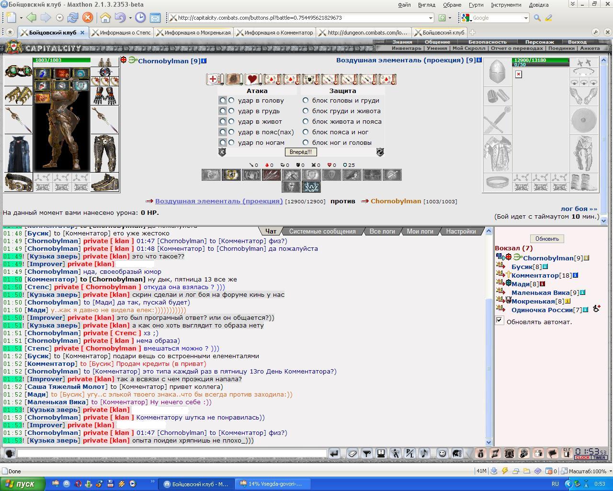613x491 pixels.
Task: Click the flag icon in bottom bar
Action: click(x=552, y=453)
